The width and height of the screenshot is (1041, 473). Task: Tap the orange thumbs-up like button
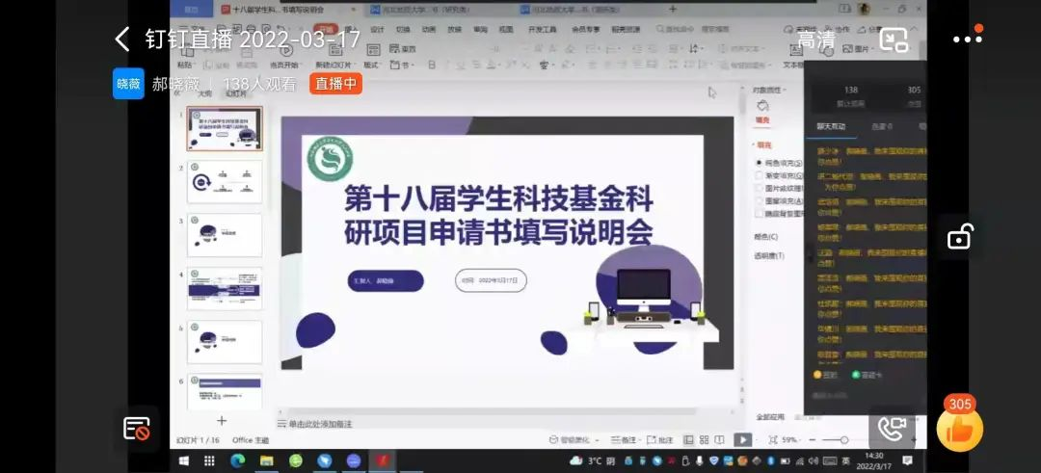click(959, 430)
